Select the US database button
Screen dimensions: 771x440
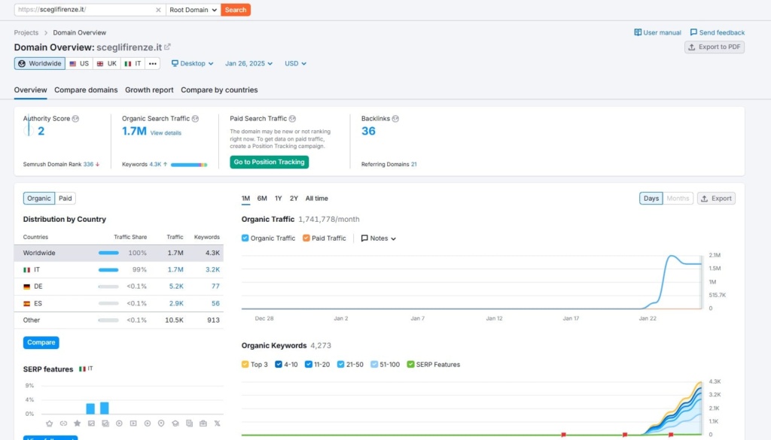click(79, 63)
